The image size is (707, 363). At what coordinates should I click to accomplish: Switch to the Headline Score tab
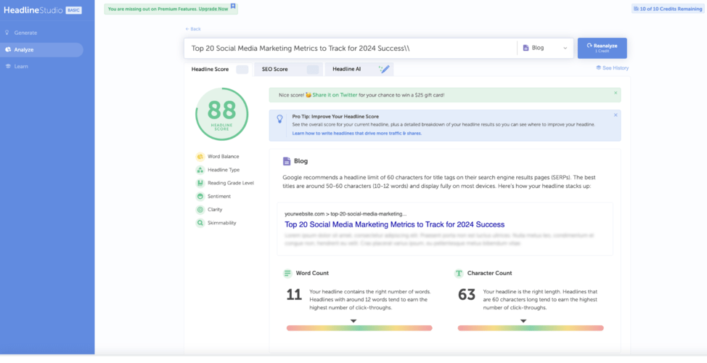pyautogui.click(x=218, y=70)
